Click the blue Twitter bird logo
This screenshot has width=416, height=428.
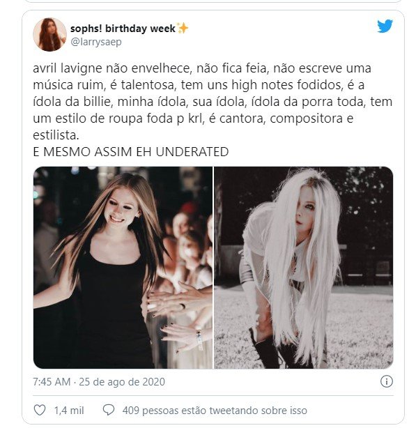tap(385, 26)
